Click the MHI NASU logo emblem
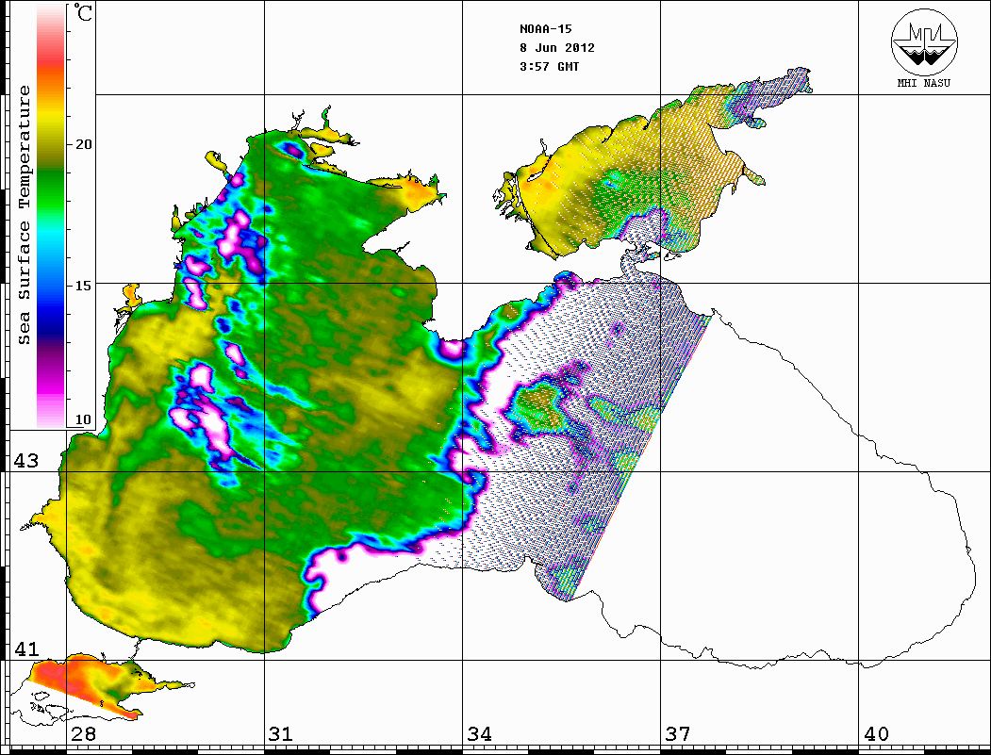Screen dimensions: 991x755 click(x=924, y=41)
